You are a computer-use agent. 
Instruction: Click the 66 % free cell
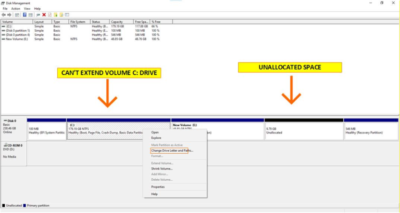(155, 26)
